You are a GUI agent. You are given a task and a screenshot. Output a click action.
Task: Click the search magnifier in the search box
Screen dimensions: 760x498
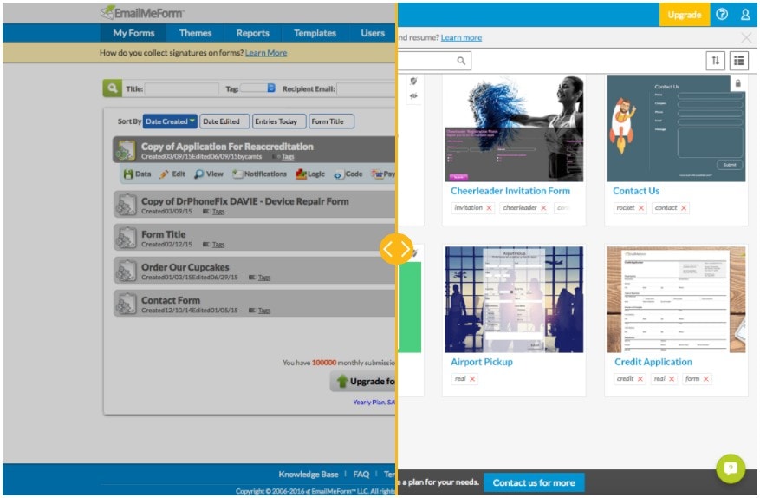tap(461, 61)
